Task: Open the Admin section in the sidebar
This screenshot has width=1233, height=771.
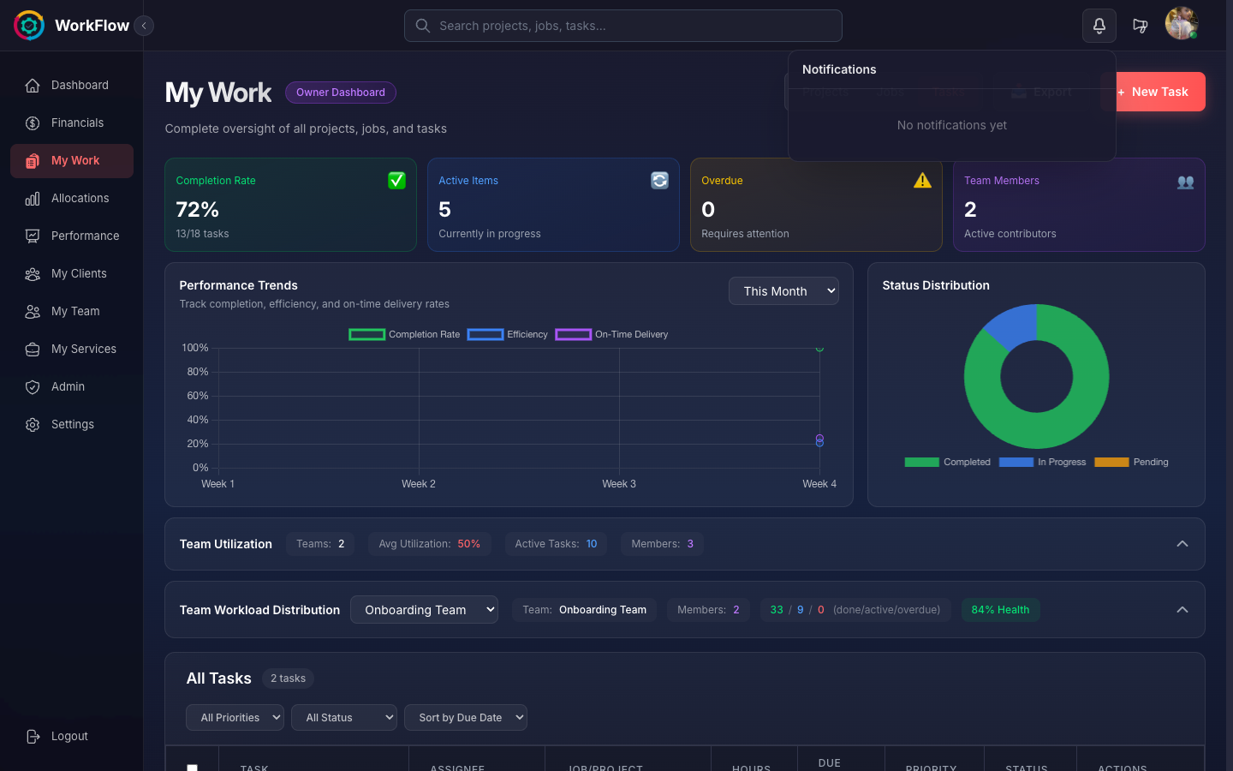Action: tap(68, 386)
